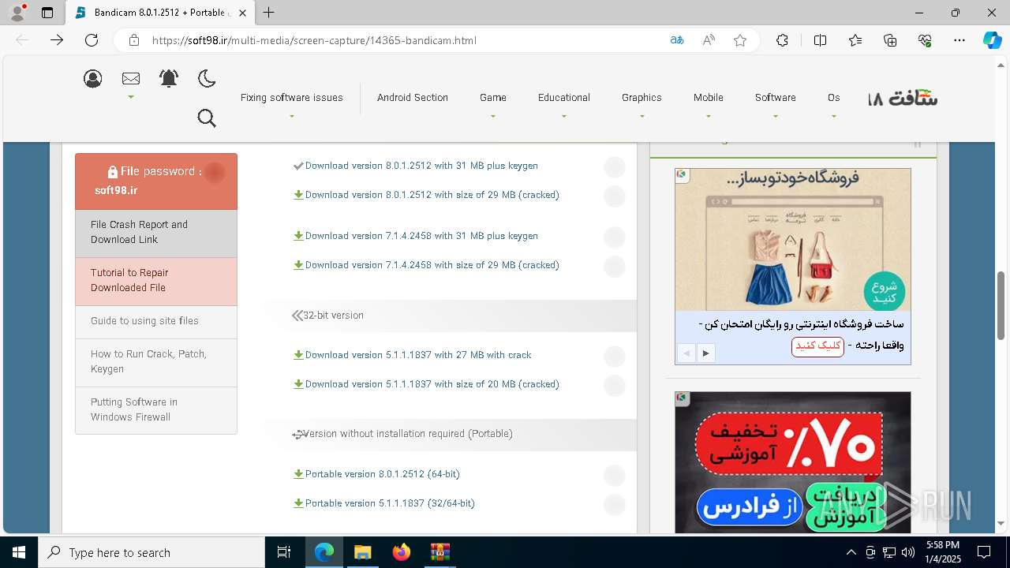Open Collections icon in Edge toolbar

pyautogui.click(x=890, y=40)
